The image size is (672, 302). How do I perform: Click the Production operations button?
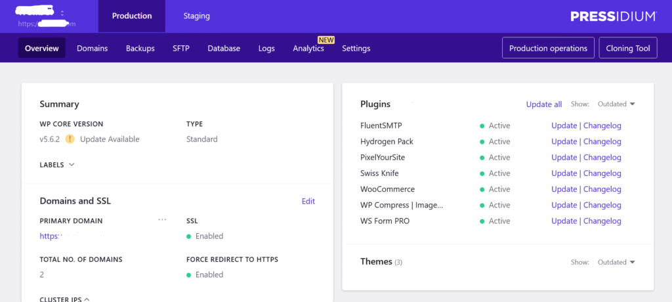(x=548, y=48)
